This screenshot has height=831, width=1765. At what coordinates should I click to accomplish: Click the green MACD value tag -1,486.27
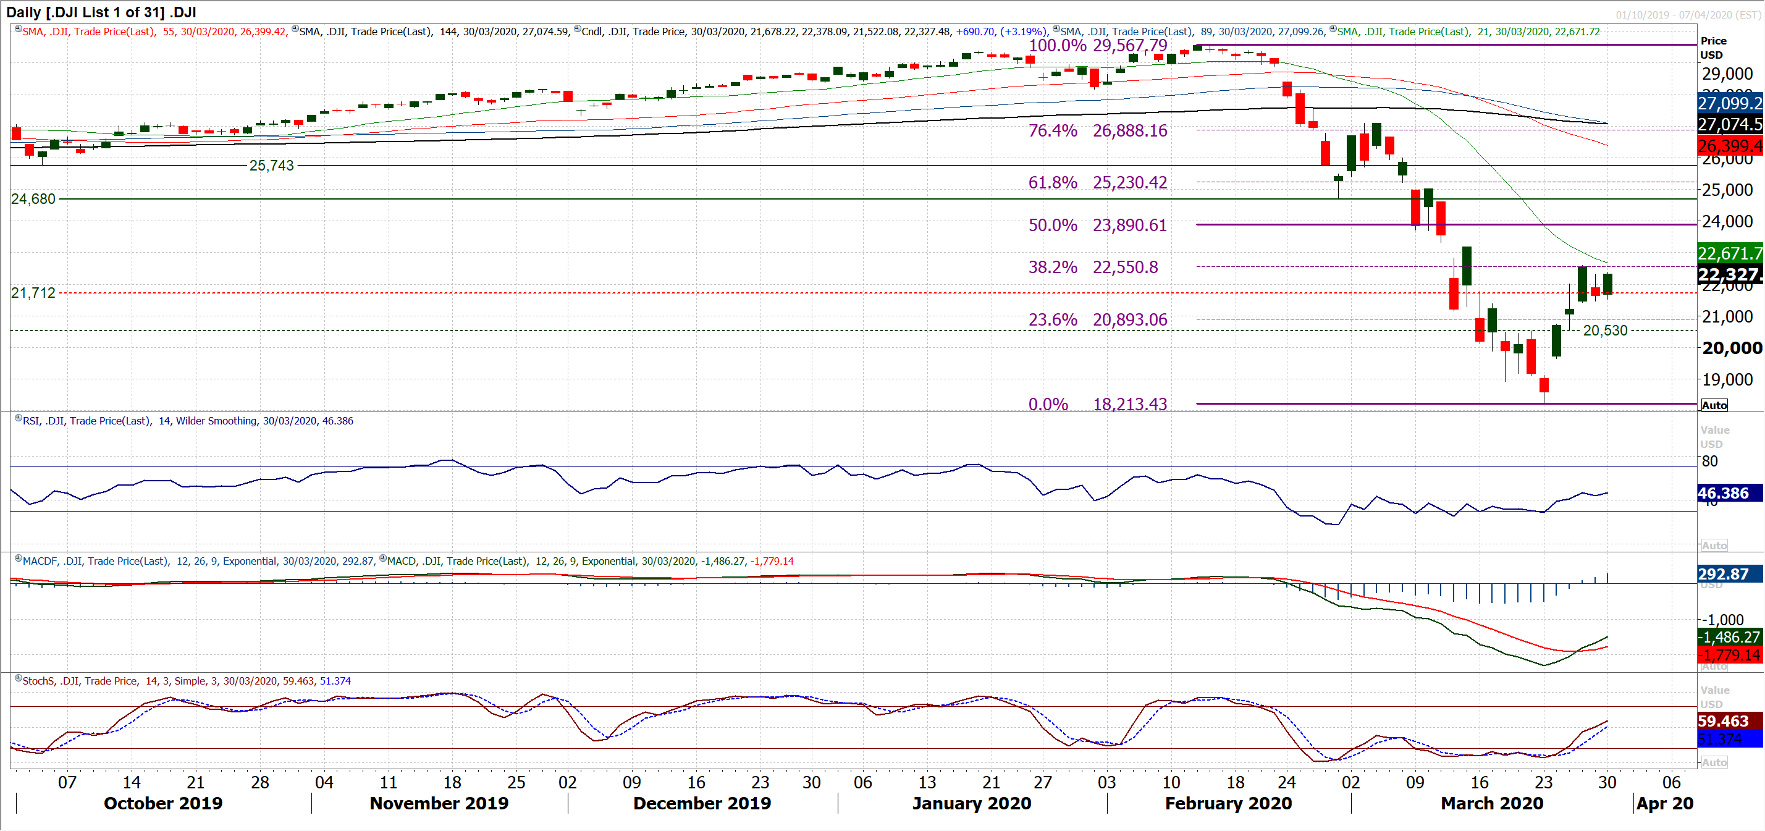pyautogui.click(x=1729, y=637)
